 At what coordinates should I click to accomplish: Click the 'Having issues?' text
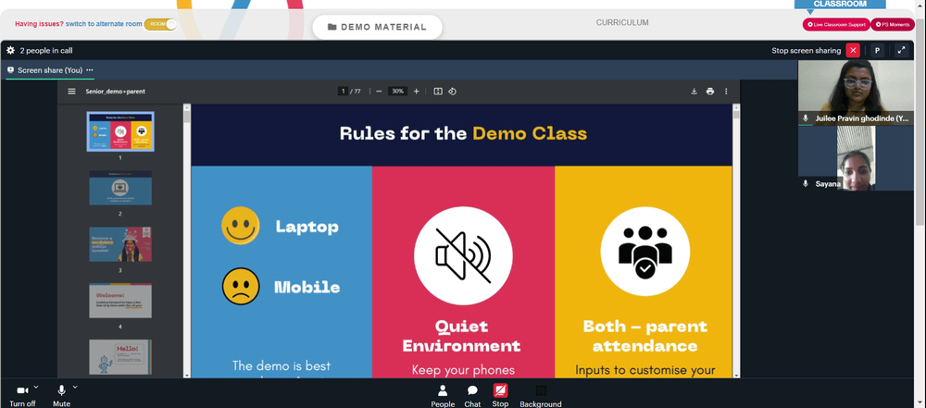pyautogui.click(x=39, y=24)
